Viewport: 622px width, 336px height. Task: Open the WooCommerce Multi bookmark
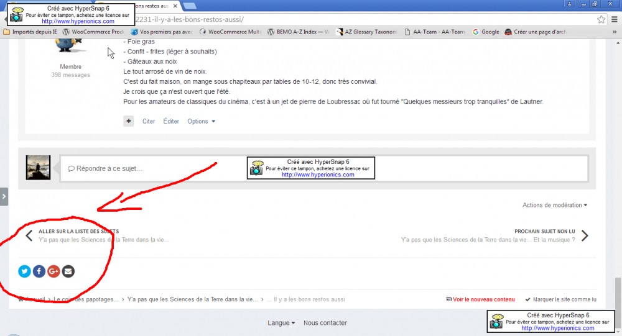click(x=230, y=32)
